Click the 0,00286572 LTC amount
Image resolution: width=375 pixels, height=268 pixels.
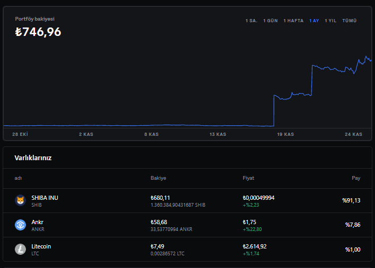[x=167, y=254]
